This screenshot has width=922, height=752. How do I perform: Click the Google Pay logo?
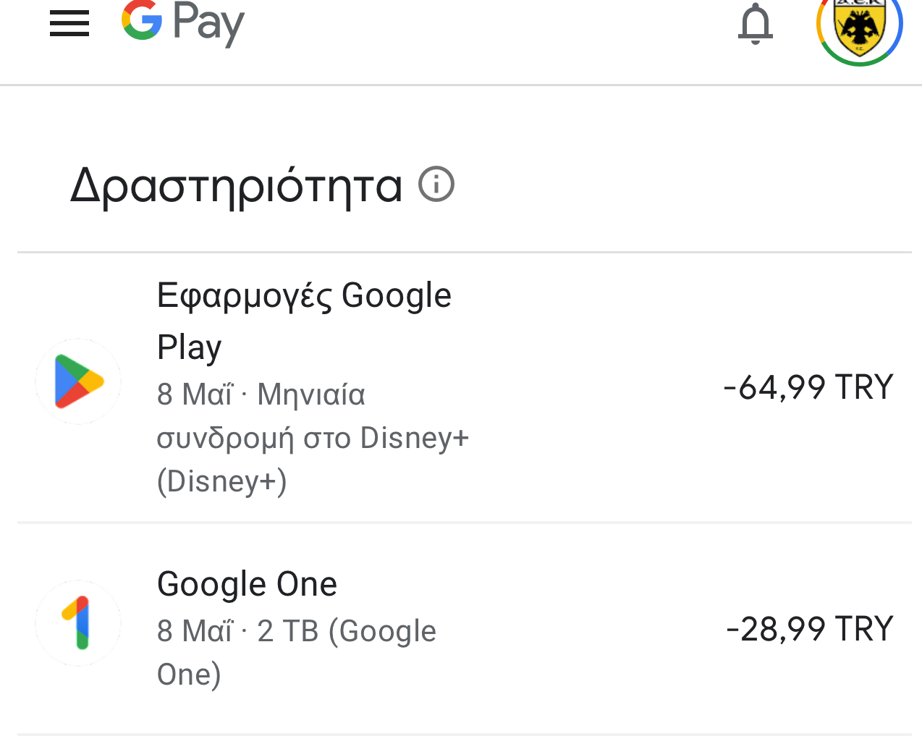[183, 22]
